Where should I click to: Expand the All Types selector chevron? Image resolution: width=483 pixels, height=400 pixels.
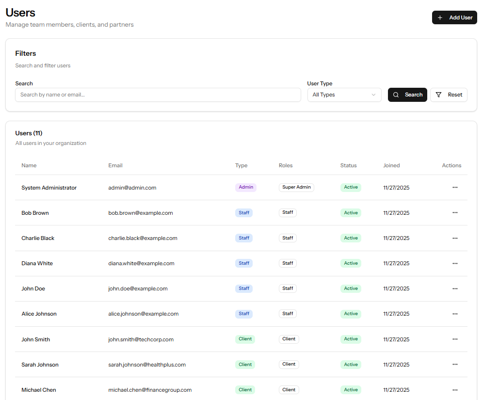tap(373, 95)
